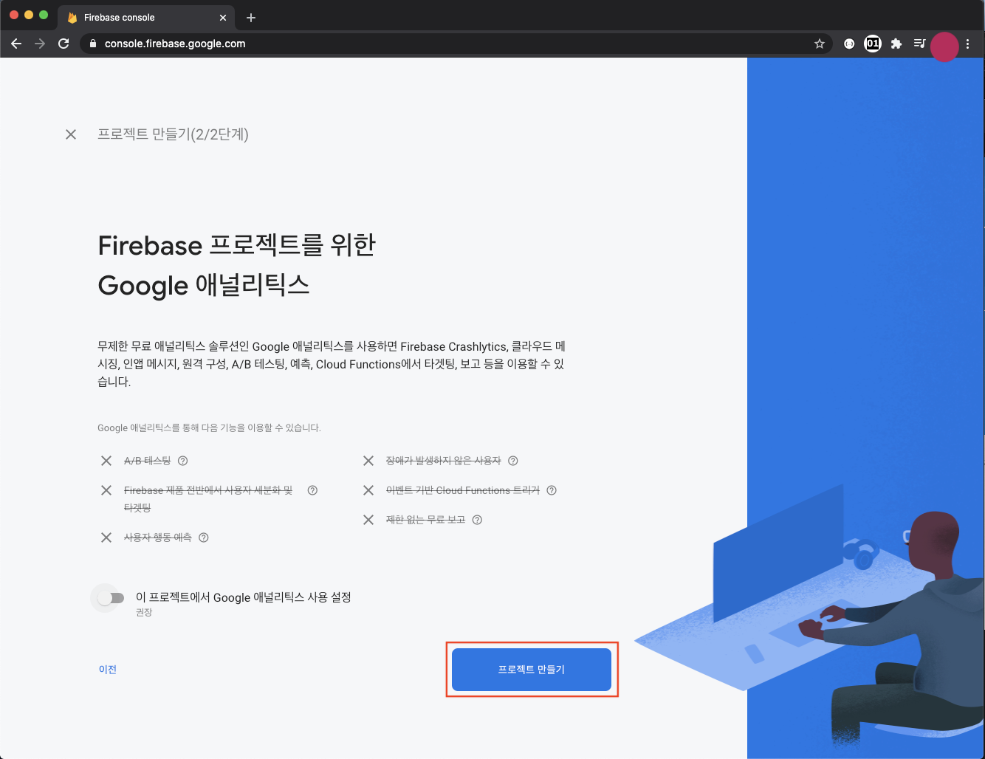
Task: Click help icon next to Cloud Functions 트리거
Action: pyautogui.click(x=552, y=490)
